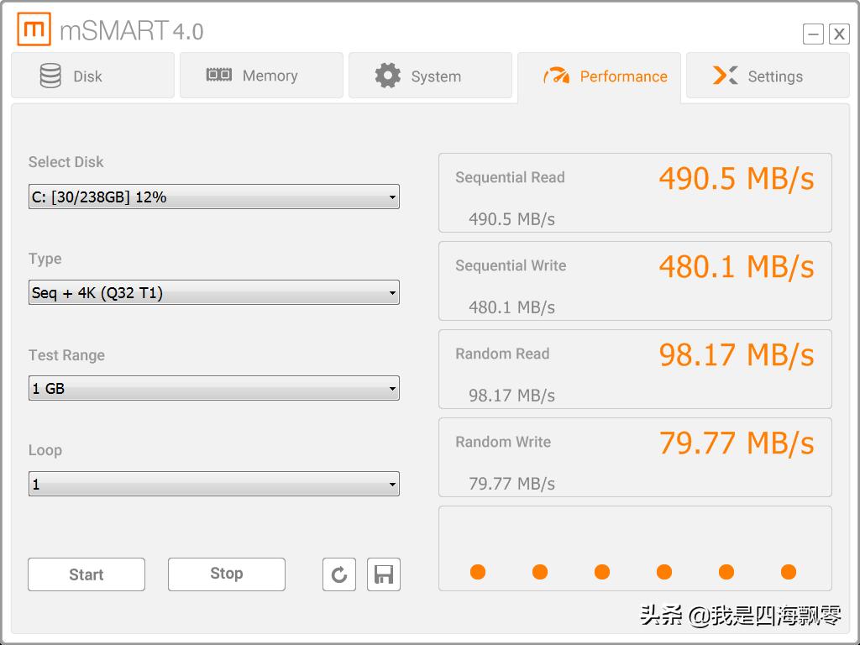Click the refresh icon beside Stop
This screenshot has height=645, width=860.
(x=339, y=574)
